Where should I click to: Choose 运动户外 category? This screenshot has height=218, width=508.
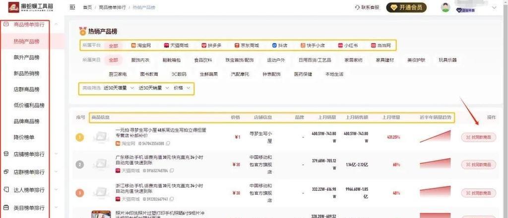click(x=276, y=60)
